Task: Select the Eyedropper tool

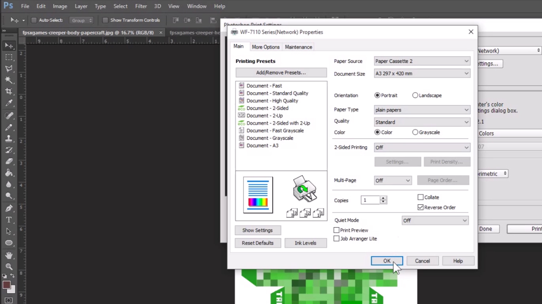Action: click(9, 103)
